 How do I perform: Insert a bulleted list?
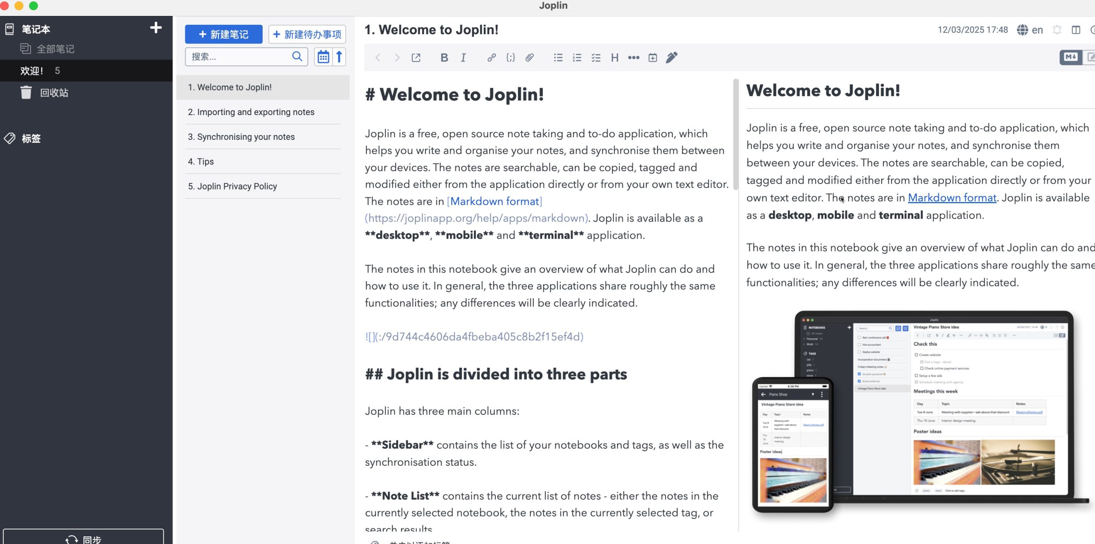coord(558,58)
